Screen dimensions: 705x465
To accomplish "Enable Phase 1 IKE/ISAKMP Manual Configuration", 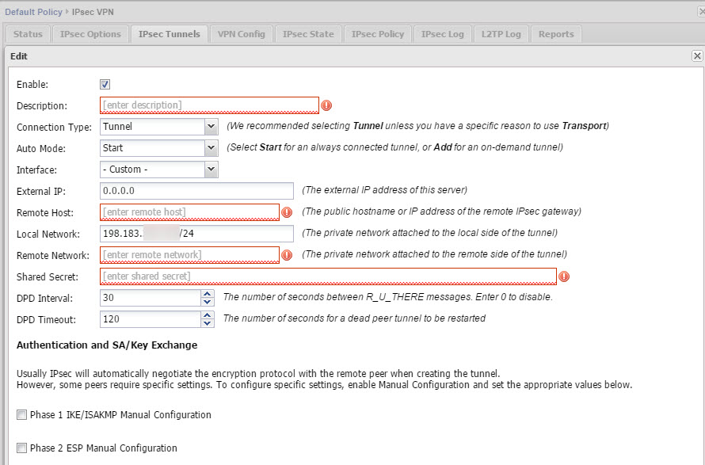I will 23,414.
